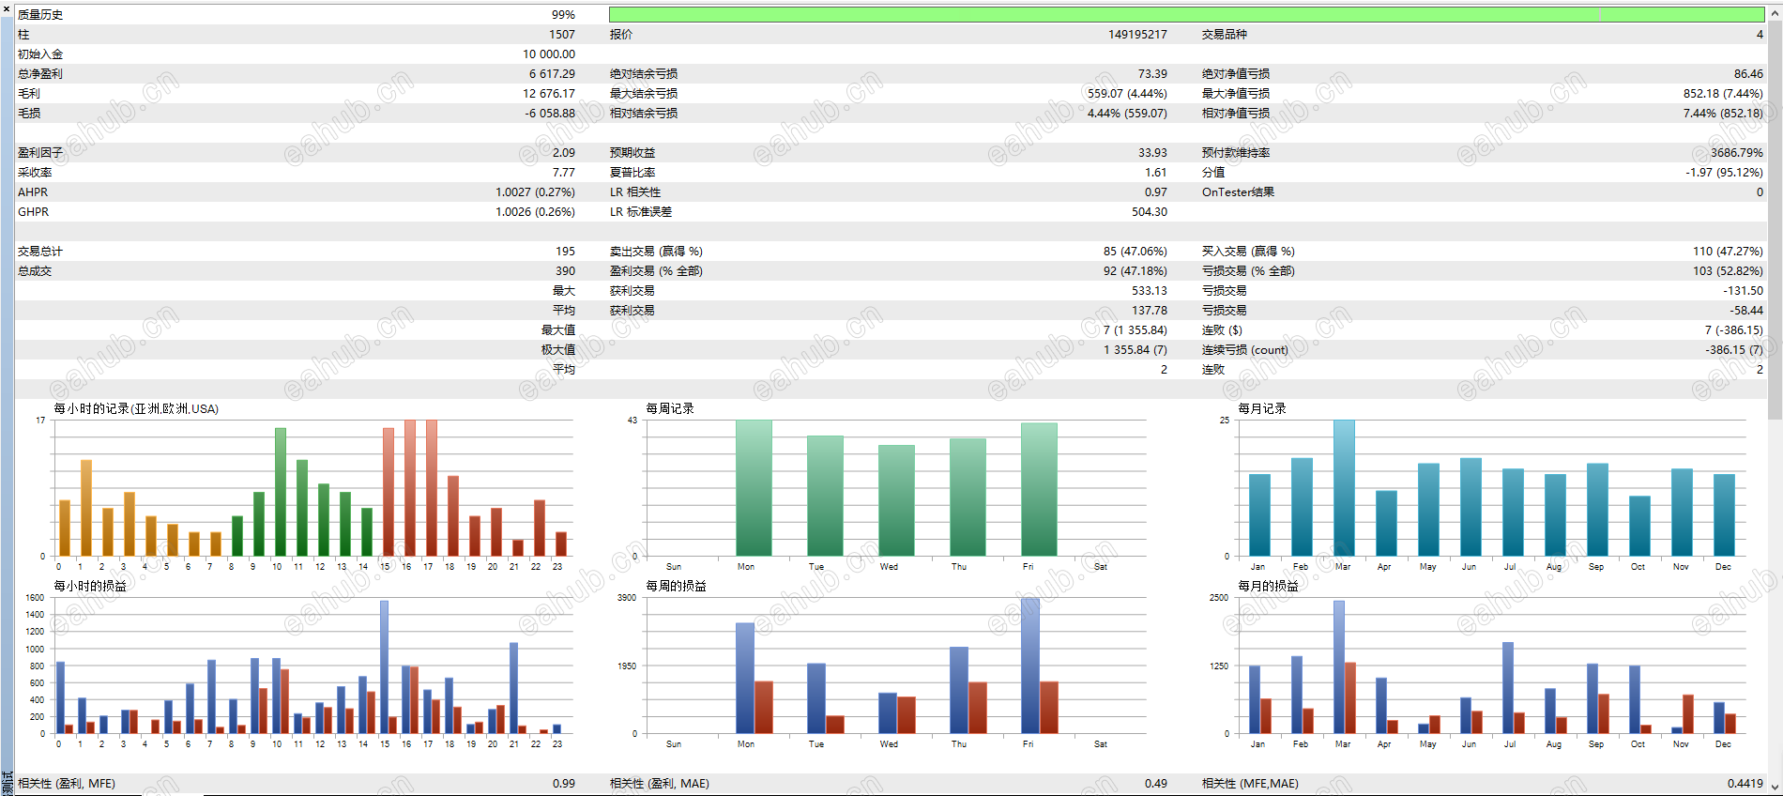The image size is (1783, 796).
Task: Select the 连续亏损 (count) label
Action: click(x=1245, y=350)
